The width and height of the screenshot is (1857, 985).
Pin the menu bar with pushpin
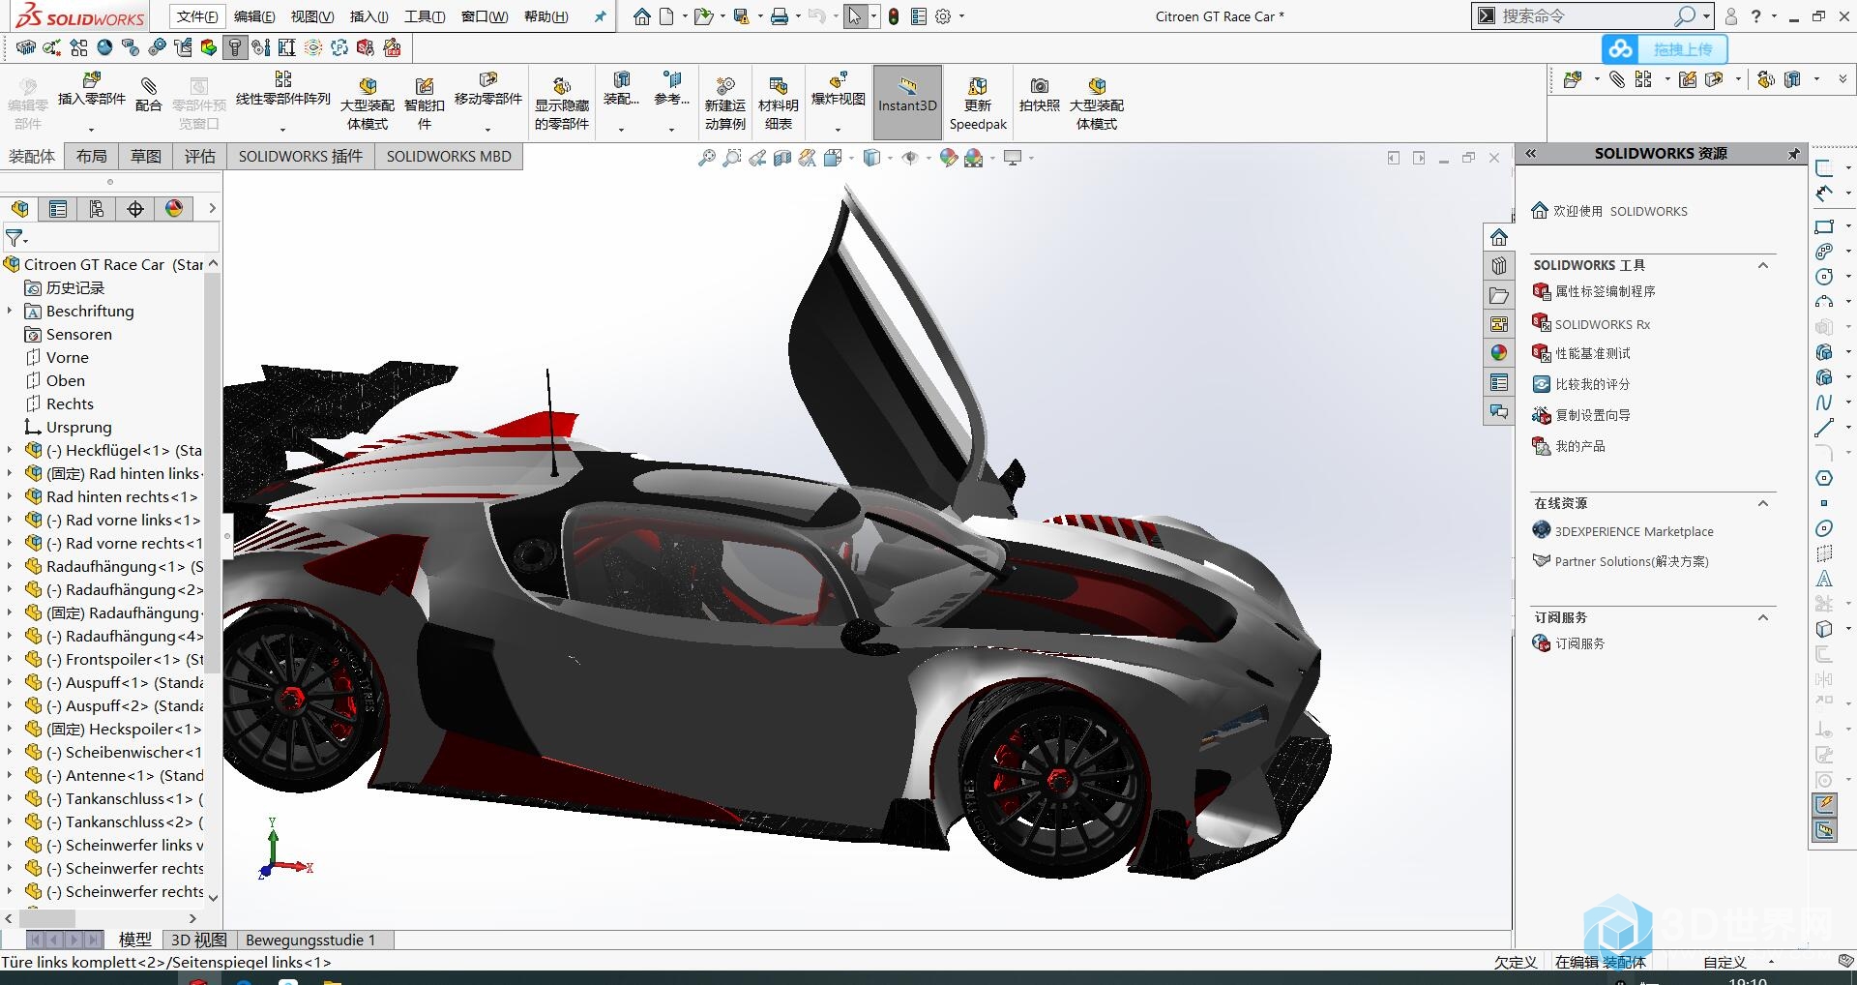(600, 16)
